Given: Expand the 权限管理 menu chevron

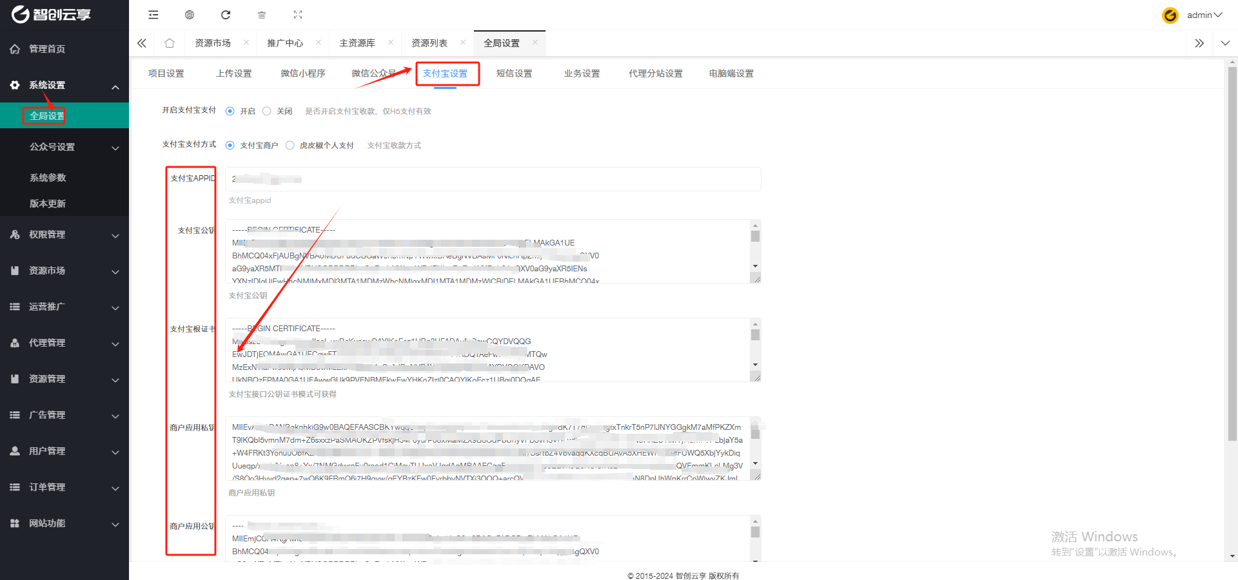Looking at the screenshot, I should point(115,236).
